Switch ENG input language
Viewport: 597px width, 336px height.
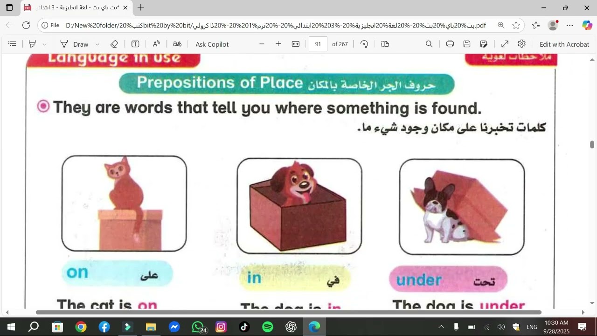(532, 327)
